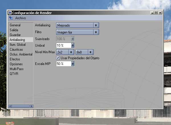The height and width of the screenshot is (125, 171).
Task: Minimize the Configuración de Render window
Action: click(x=152, y=13)
